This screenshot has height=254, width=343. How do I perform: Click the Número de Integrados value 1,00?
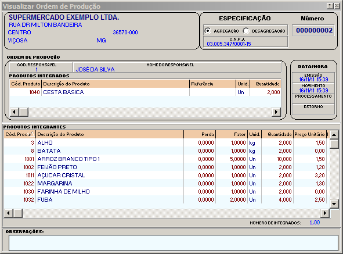315,223
